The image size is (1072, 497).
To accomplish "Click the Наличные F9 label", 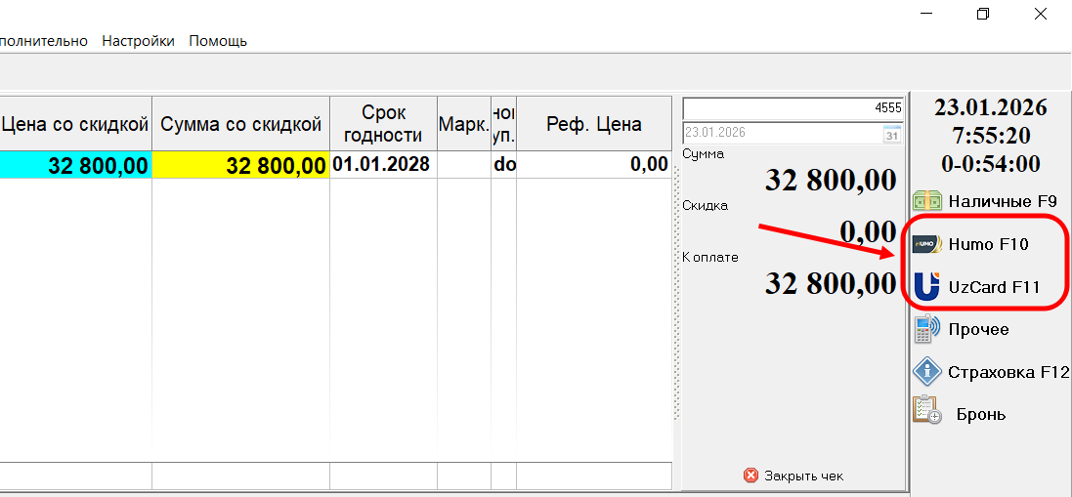I will (x=1003, y=201).
